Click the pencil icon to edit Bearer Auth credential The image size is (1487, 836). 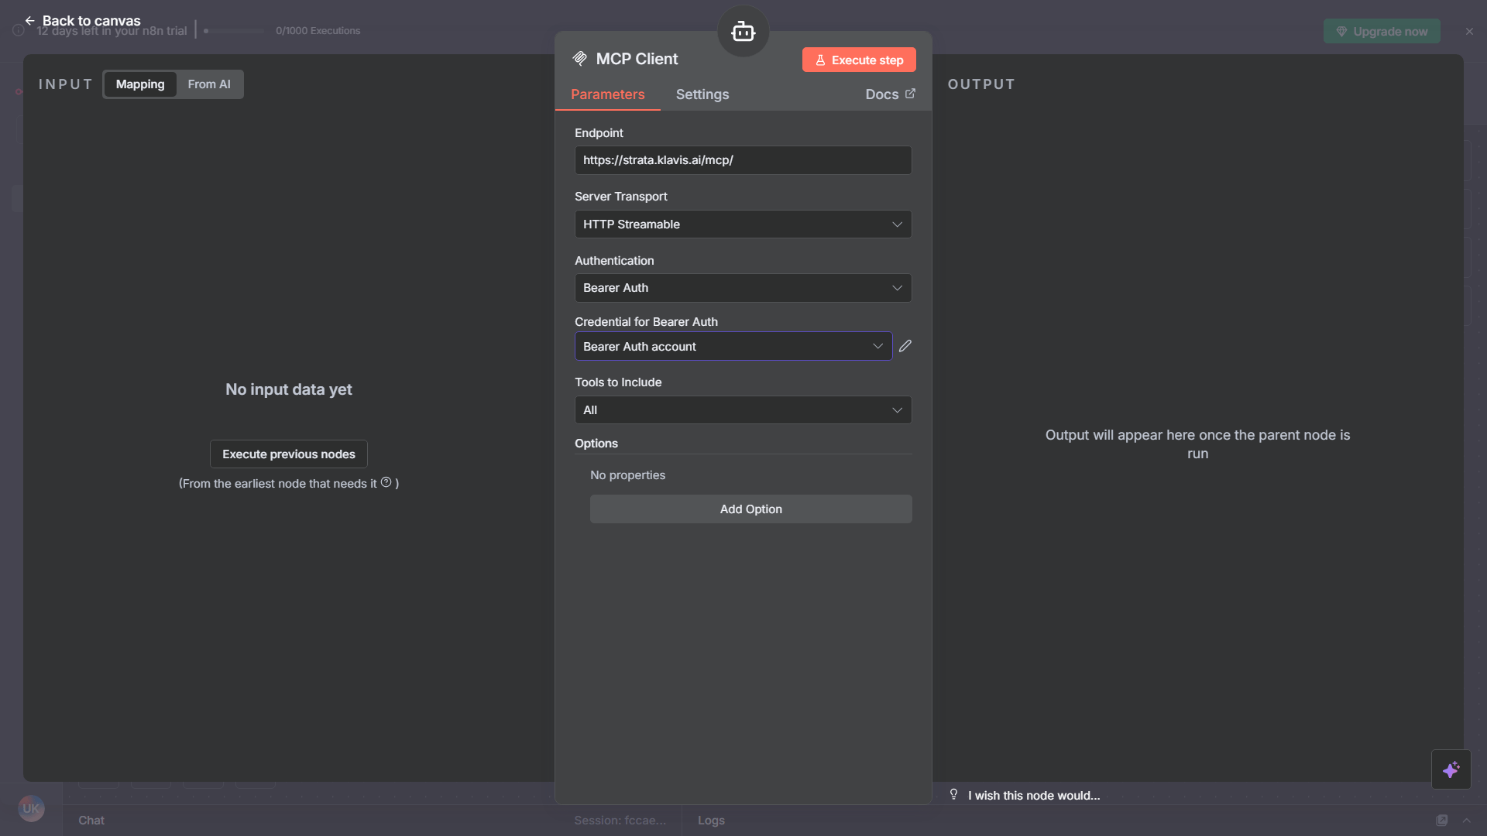pos(905,346)
